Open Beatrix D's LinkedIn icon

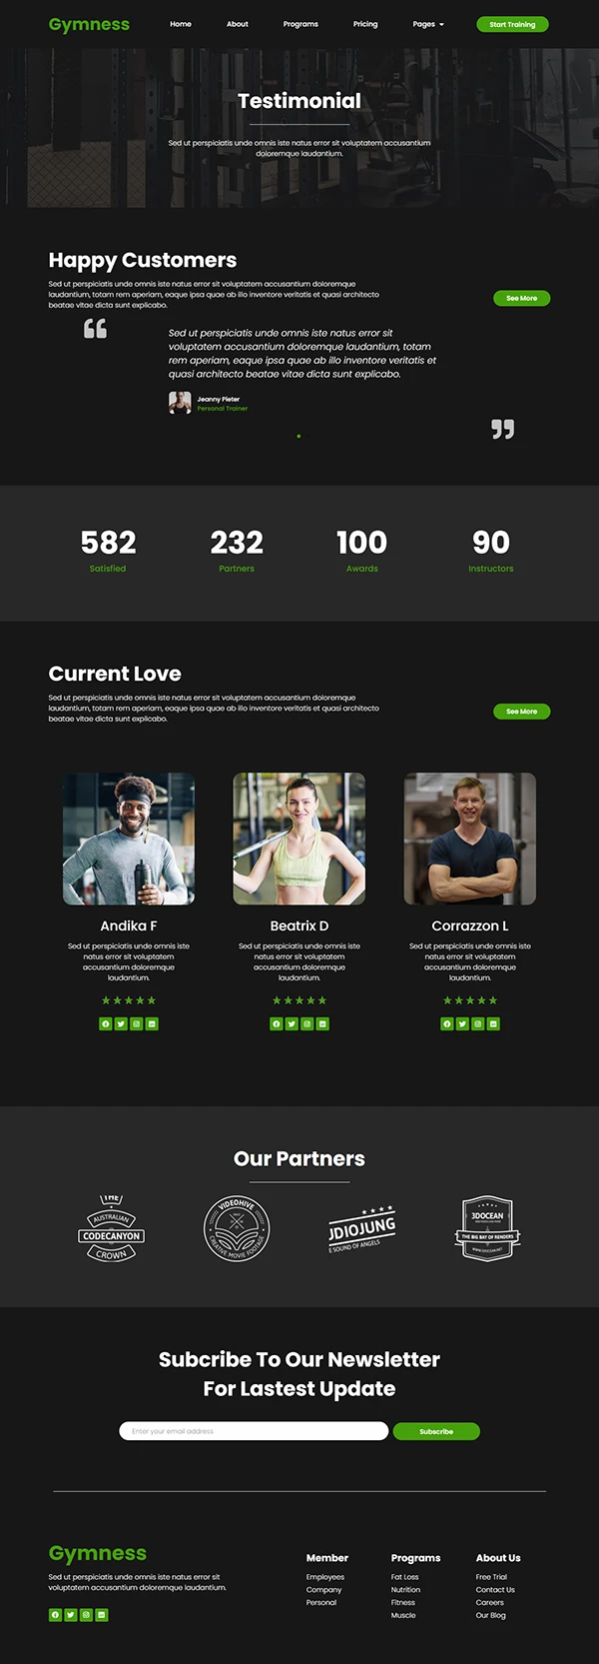322,1023
